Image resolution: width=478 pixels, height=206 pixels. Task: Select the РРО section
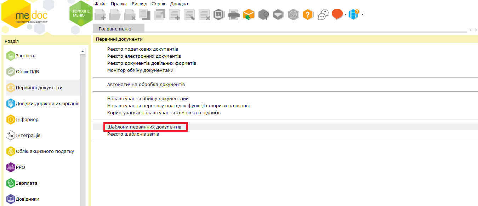click(43, 167)
